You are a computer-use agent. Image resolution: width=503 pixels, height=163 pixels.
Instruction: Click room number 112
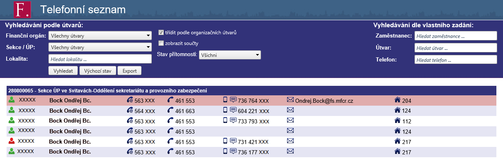point(407,121)
